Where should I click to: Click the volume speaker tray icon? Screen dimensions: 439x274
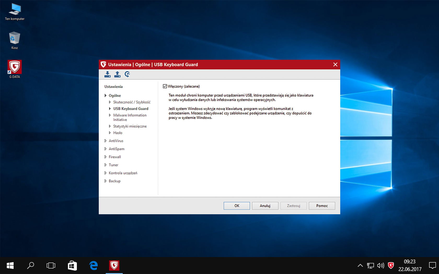pos(380,266)
